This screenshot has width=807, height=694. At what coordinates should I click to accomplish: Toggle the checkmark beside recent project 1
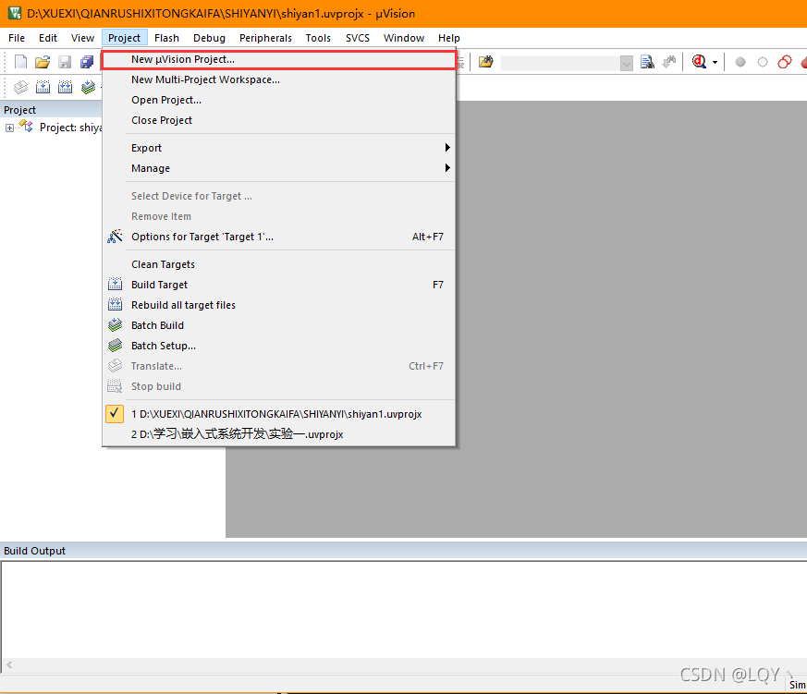(x=115, y=414)
